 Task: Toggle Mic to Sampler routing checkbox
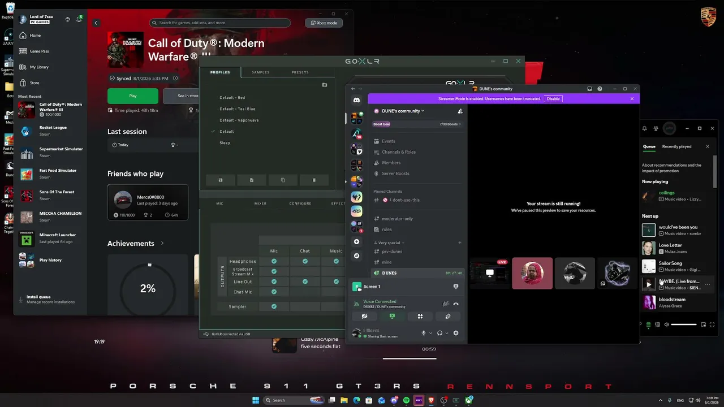274,306
